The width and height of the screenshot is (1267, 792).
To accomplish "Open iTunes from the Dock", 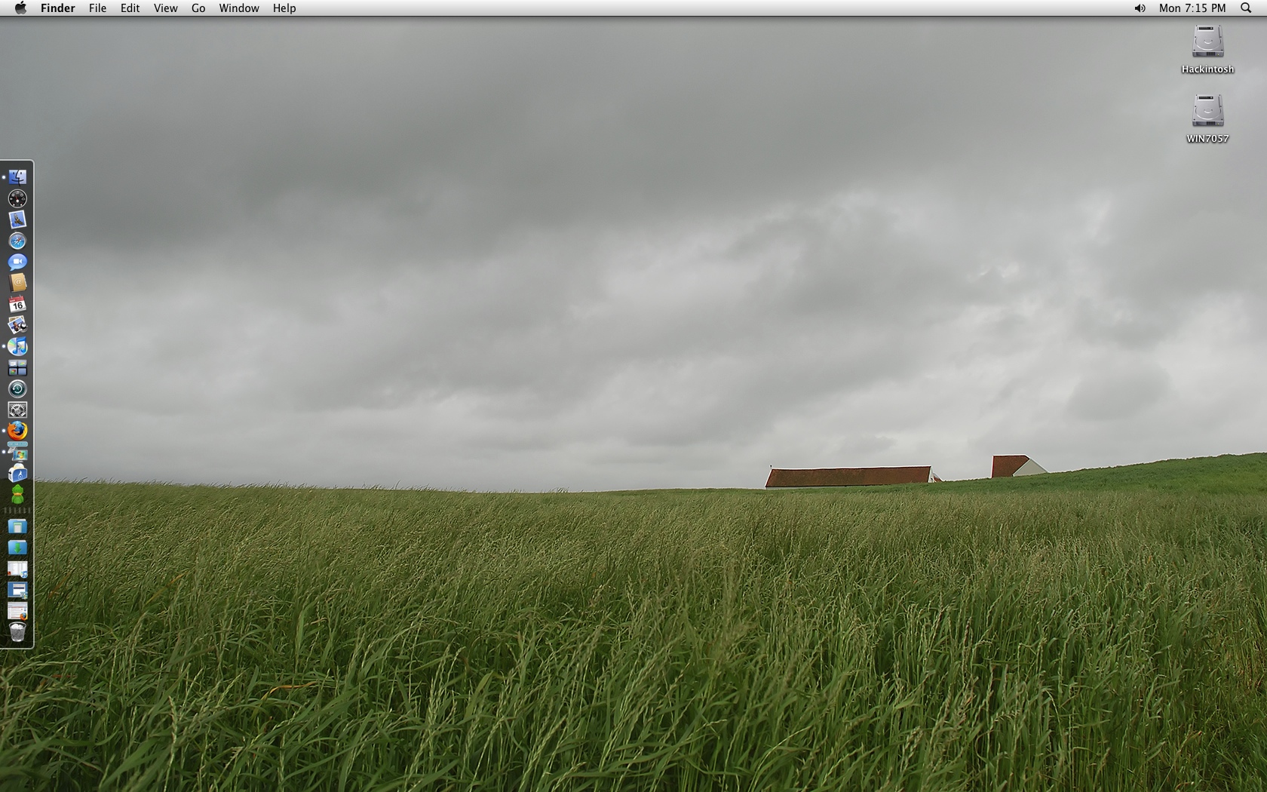I will pos(17,346).
